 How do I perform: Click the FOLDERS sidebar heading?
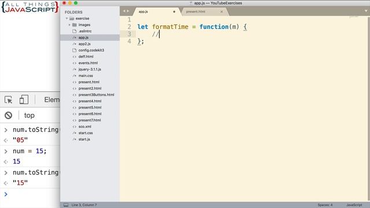pyautogui.click(x=73, y=12)
